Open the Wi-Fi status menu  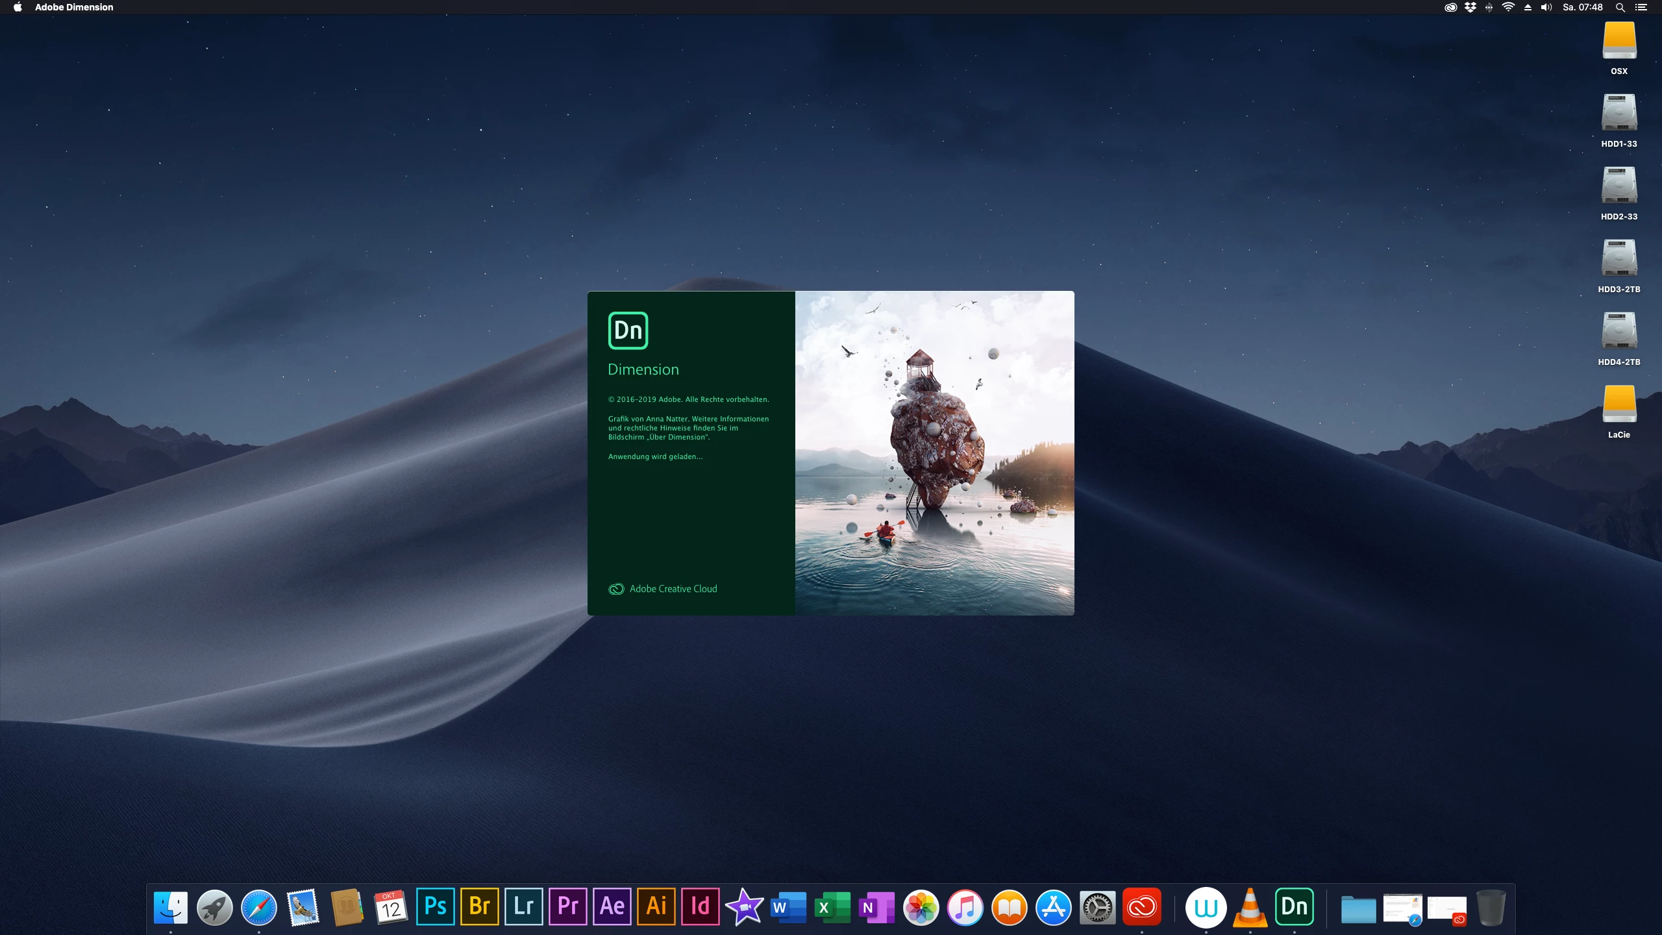1508,7
